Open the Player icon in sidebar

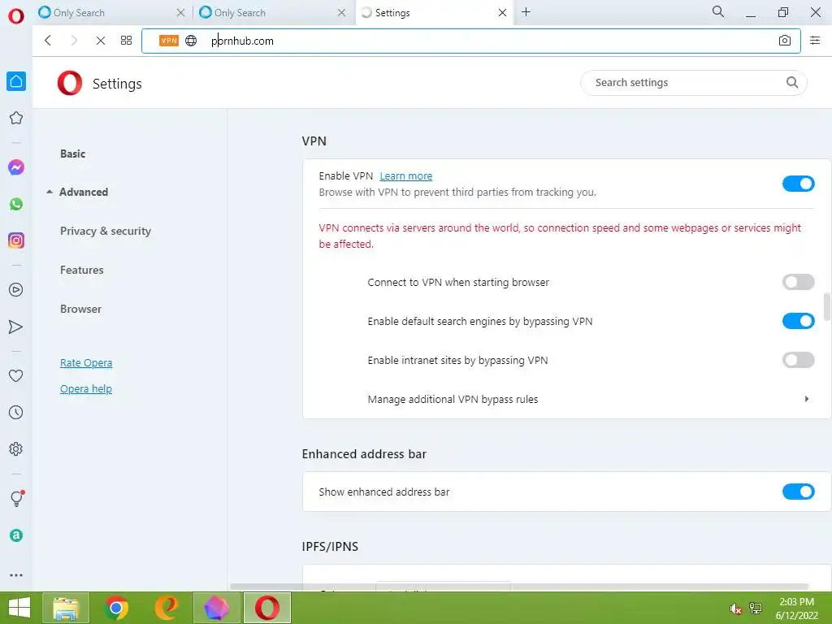coord(16,290)
